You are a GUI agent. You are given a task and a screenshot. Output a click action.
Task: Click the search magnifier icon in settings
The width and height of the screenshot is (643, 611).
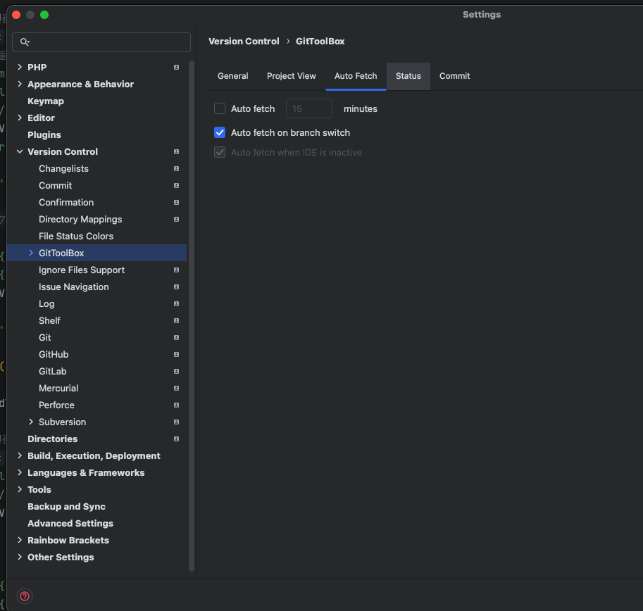point(25,42)
